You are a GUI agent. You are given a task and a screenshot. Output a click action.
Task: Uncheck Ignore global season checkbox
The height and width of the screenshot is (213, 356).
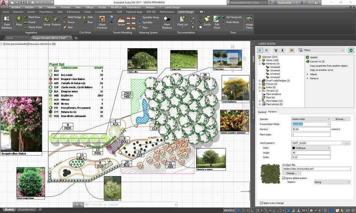pos(284,178)
